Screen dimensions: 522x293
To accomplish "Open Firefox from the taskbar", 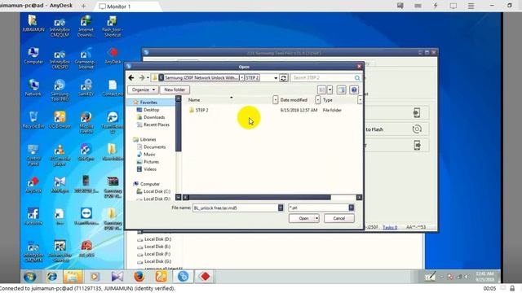I will [x=139, y=277].
